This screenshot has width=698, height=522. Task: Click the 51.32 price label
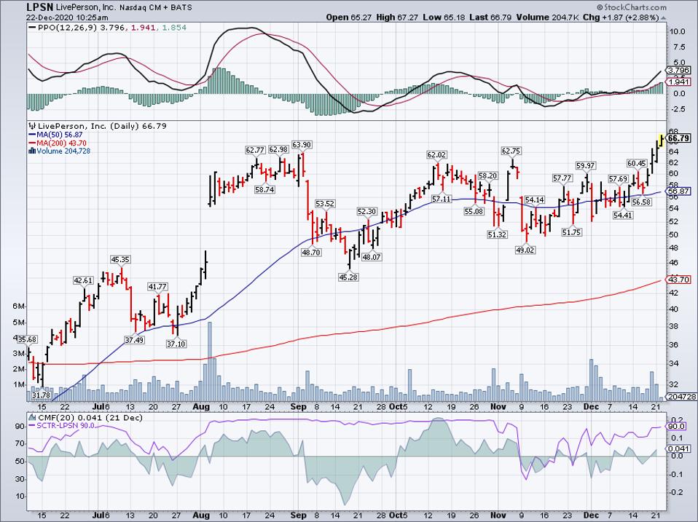click(x=497, y=234)
